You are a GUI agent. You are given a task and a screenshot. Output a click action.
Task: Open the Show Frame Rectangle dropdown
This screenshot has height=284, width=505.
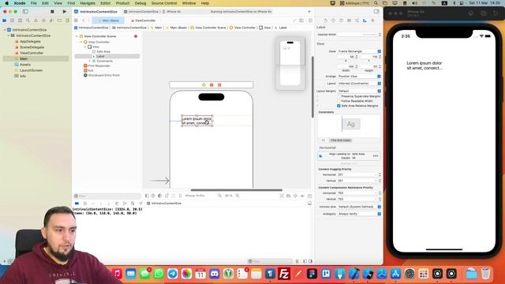(359, 51)
